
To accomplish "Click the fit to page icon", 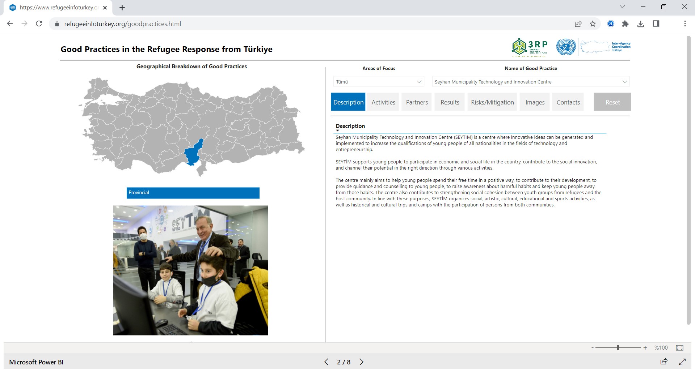I will tap(679, 348).
